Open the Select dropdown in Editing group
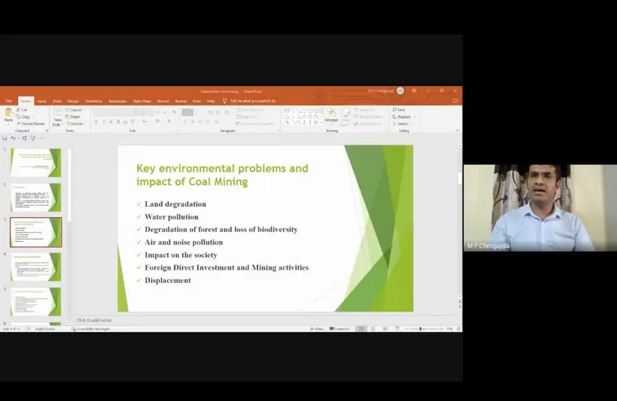 pyautogui.click(x=402, y=124)
